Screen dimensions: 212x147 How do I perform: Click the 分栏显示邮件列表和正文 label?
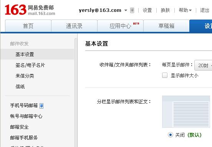[124, 101]
